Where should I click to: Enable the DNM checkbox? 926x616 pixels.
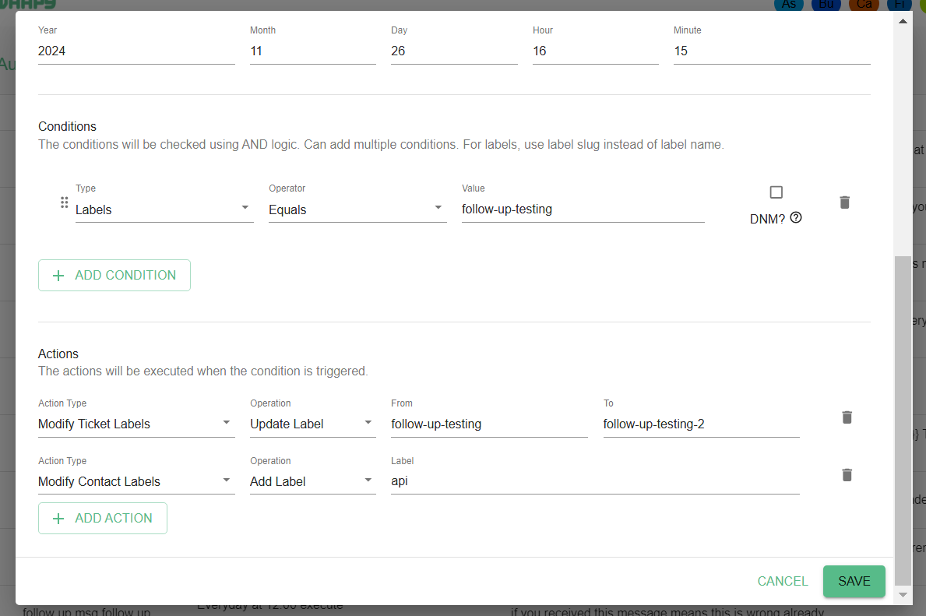click(x=776, y=192)
